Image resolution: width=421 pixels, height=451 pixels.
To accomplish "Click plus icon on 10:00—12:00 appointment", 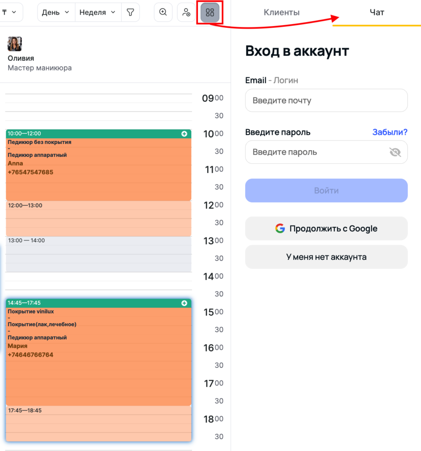I will [x=184, y=133].
